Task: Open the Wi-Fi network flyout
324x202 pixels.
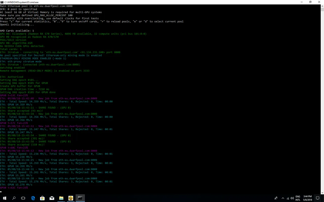Action: [288, 198]
